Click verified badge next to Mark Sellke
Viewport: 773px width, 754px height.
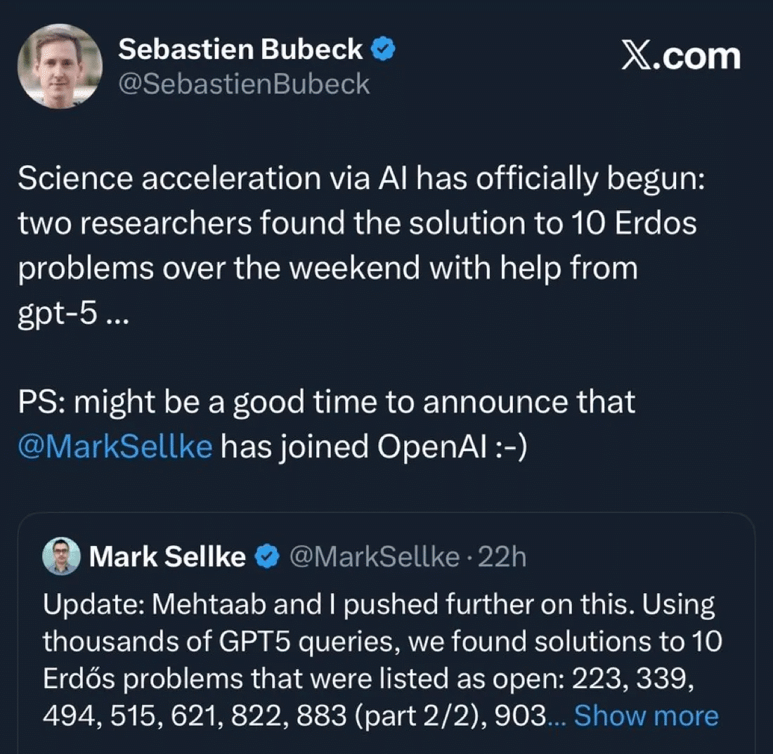265,557
